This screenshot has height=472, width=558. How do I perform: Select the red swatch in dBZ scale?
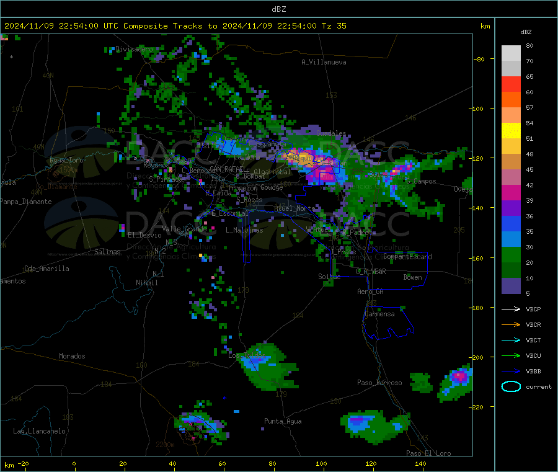click(511, 84)
